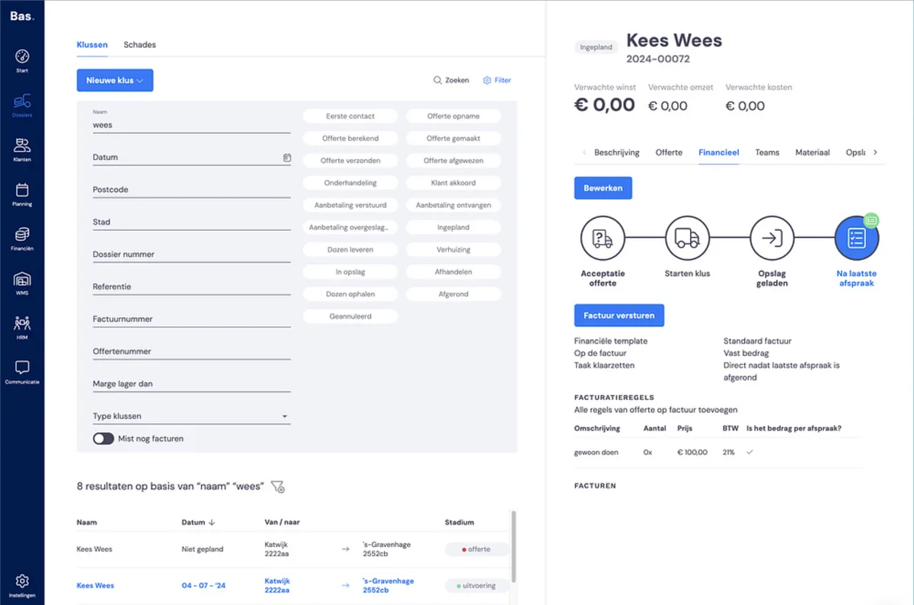This screenshot has height=605, width=914.
Task: Sort by Datum column arrow
Action: (x=212, y=523)
